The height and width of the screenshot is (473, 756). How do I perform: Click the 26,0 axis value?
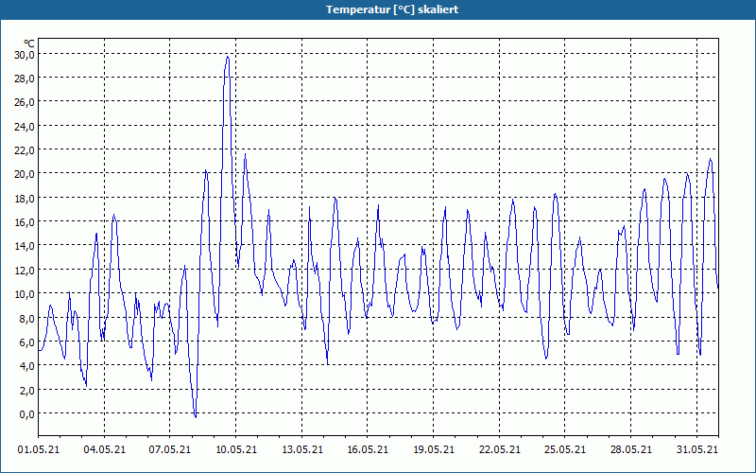[25, 102]
